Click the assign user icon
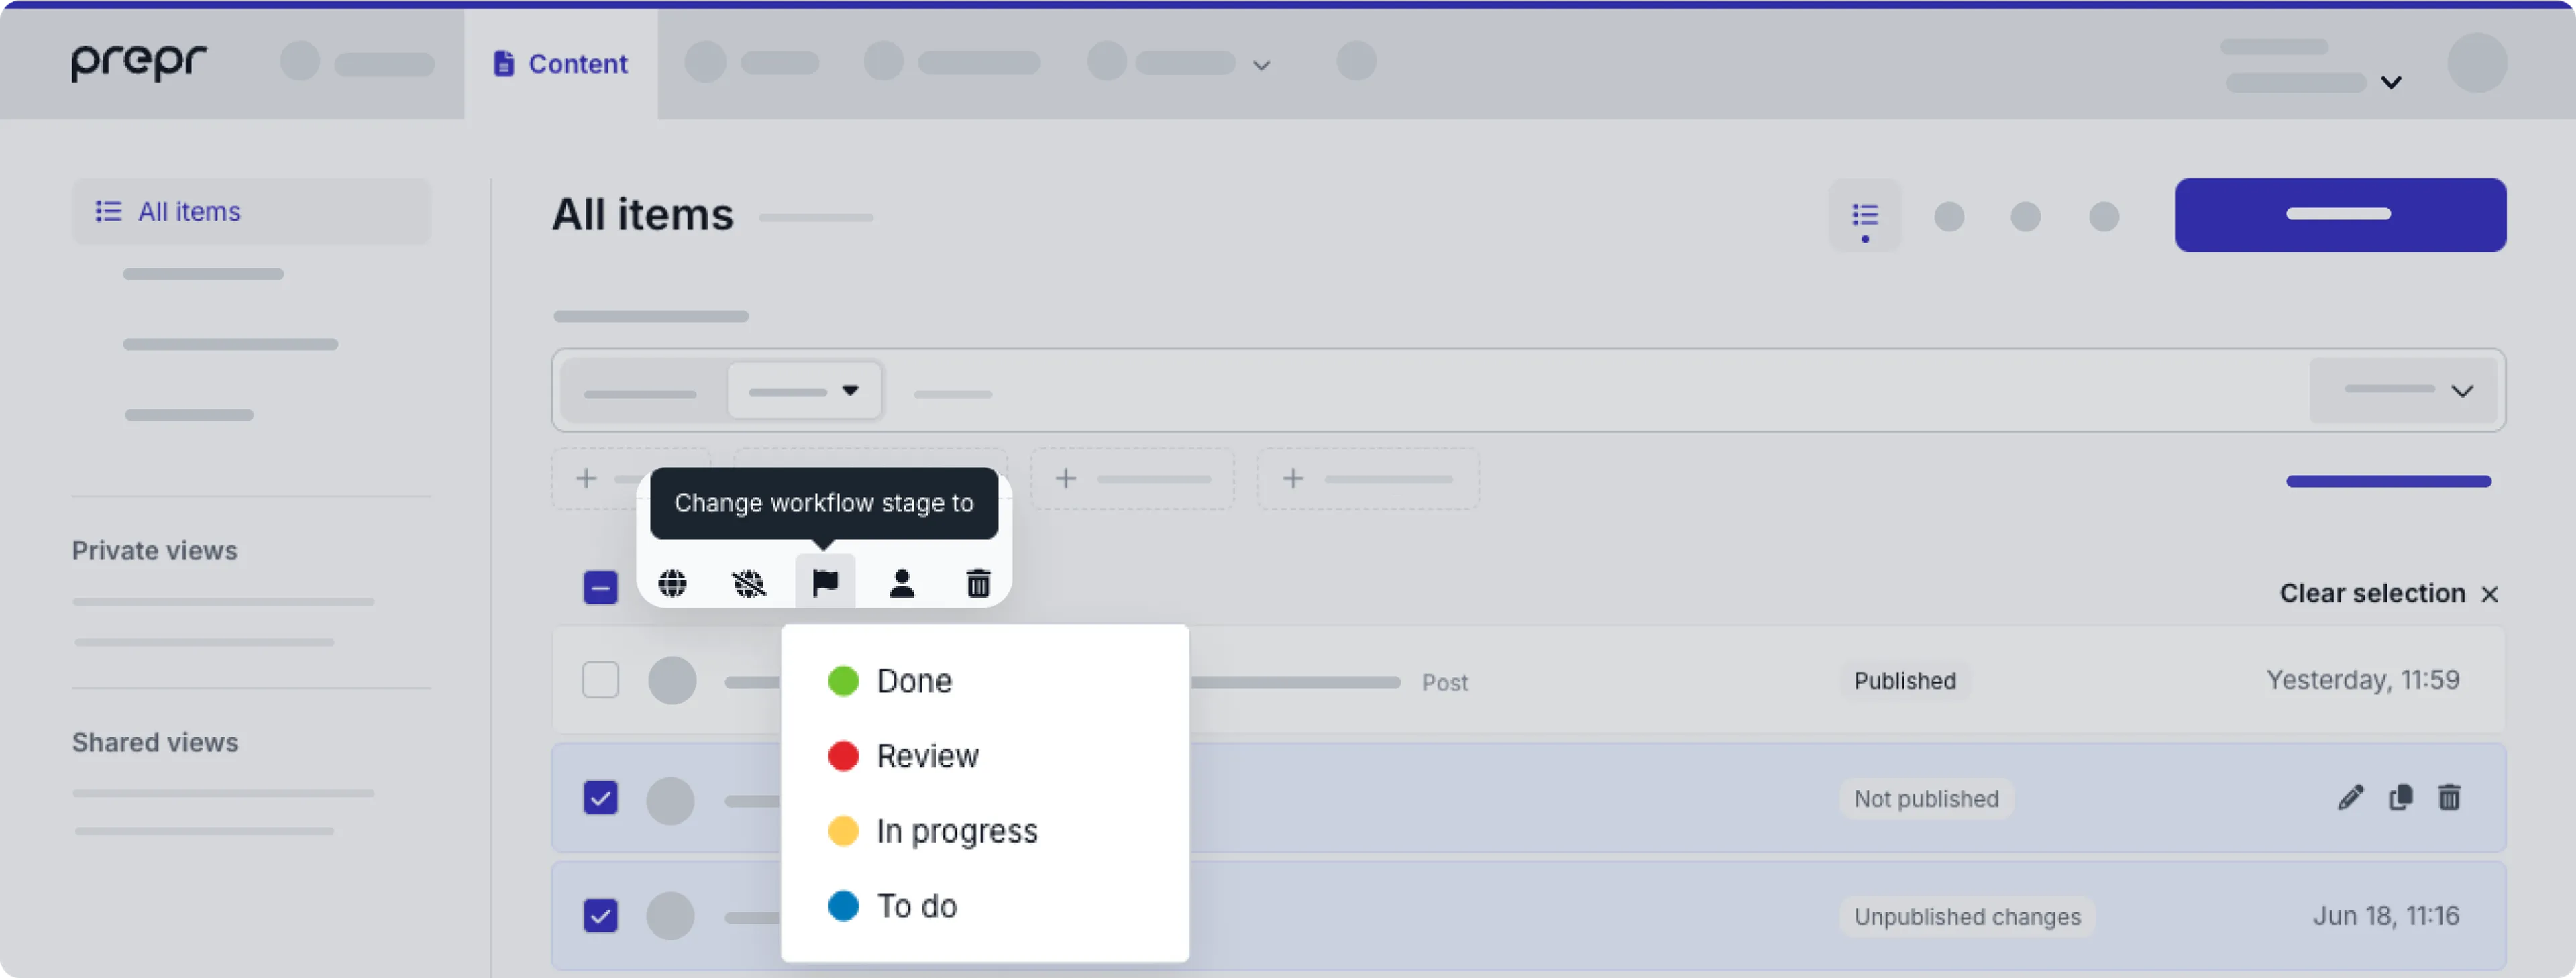The height and width of the screenshot is (978, 2576). point(901,583)
